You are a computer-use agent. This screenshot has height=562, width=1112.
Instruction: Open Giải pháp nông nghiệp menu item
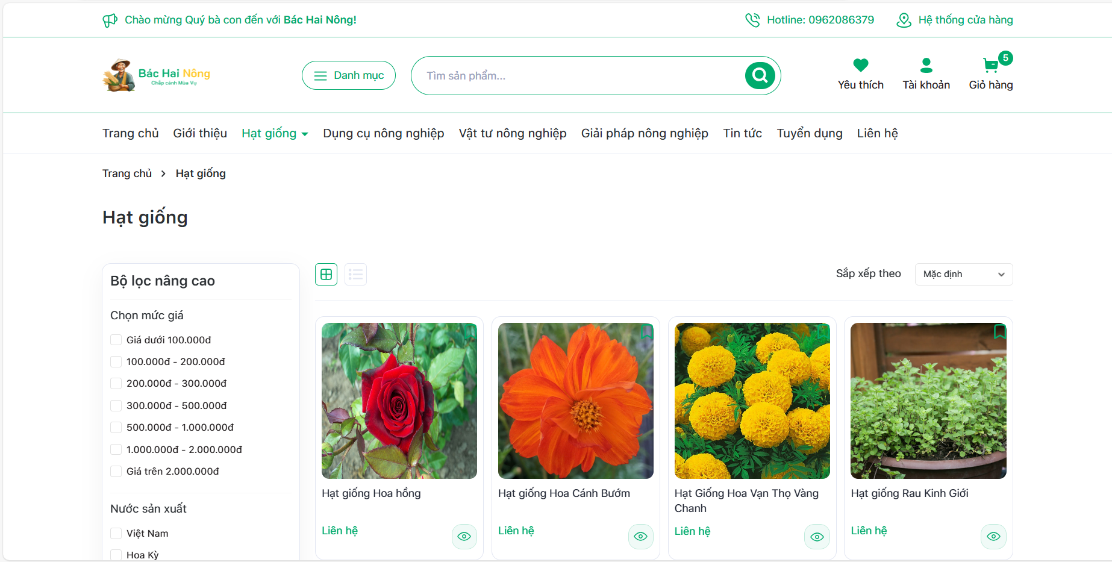(645, 133)
